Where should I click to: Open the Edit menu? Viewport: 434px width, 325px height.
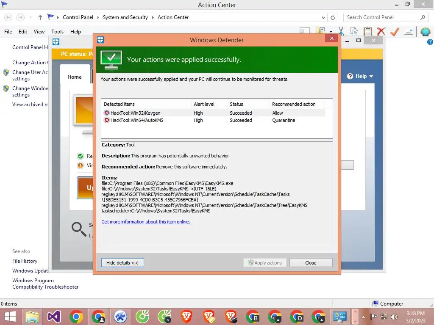[x=23, y=31]
